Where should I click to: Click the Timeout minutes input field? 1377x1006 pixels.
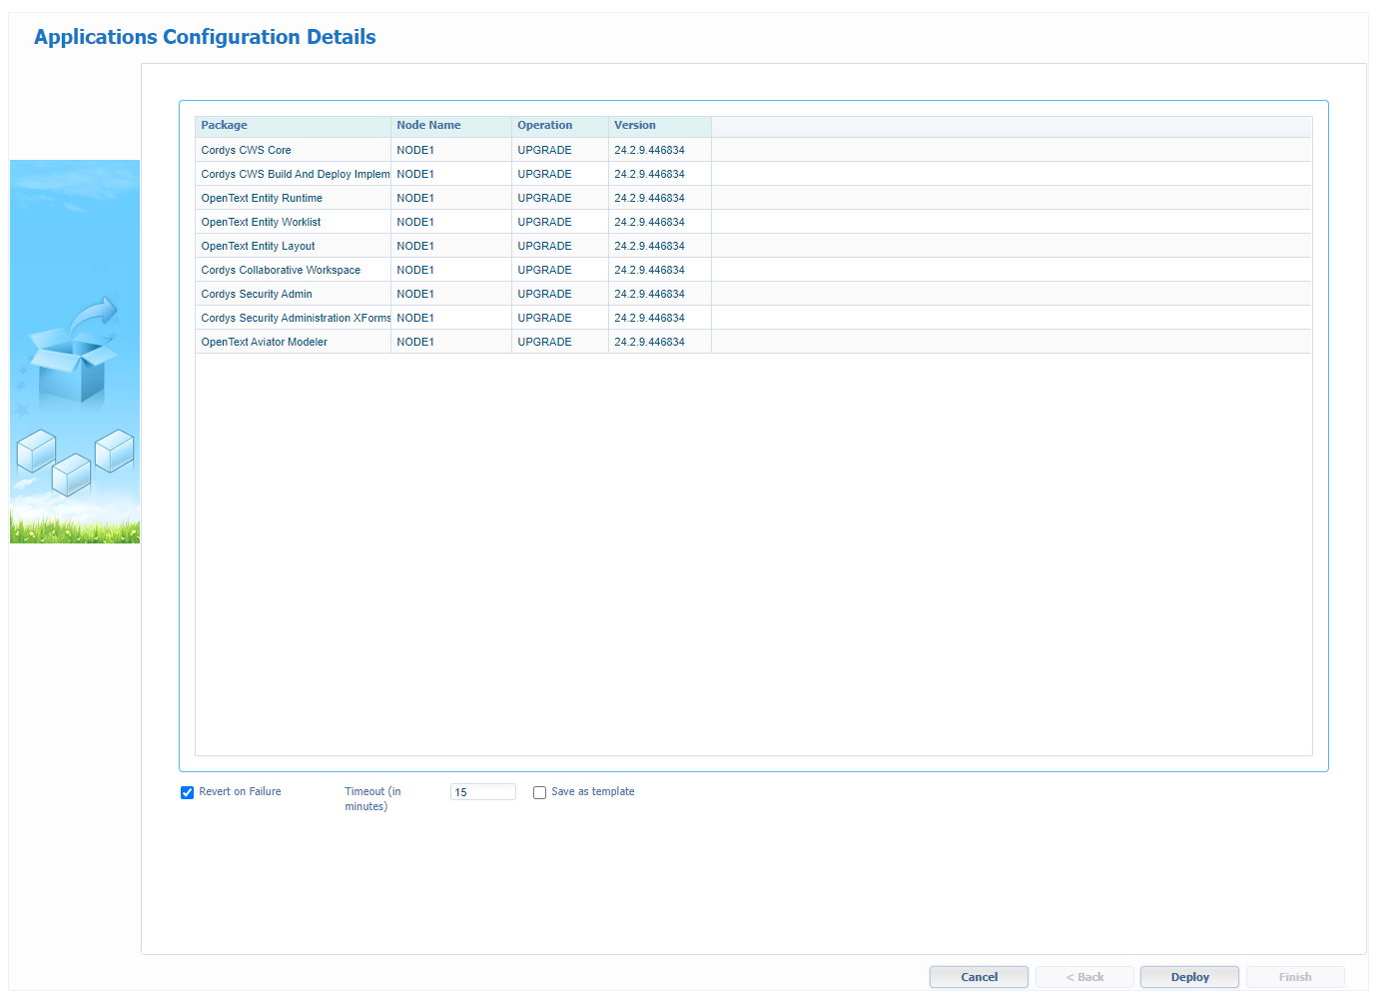(x=482, y=792)
